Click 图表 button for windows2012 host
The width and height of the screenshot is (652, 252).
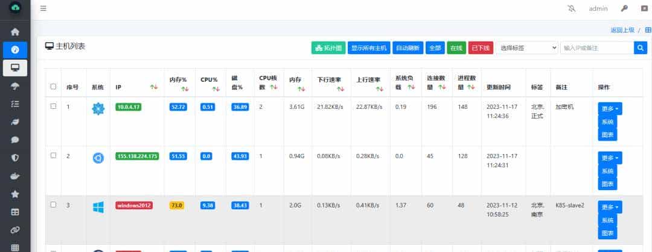point(607,233)
